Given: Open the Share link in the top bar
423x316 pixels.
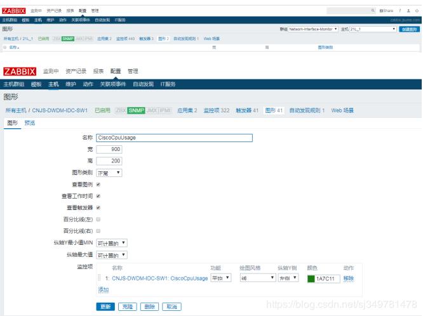Looking at the screenshot, I should pyautogui.click(x=386, y=11).
